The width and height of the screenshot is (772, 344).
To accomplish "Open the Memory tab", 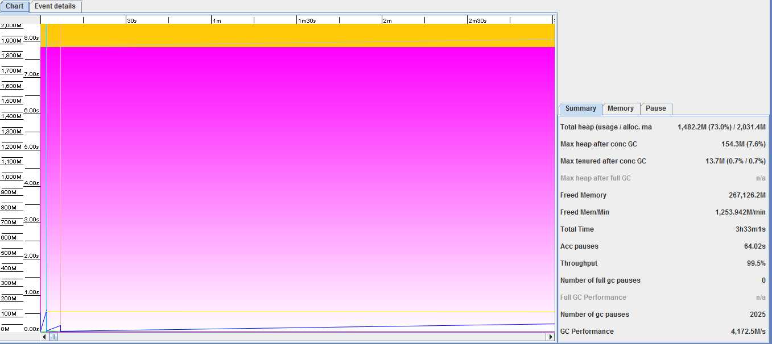I will 621,108.
